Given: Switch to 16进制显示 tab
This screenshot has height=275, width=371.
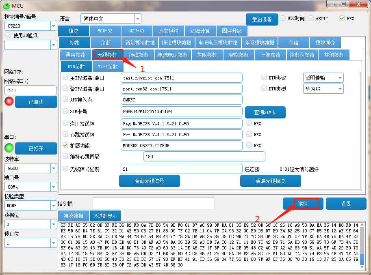Looking at the screenshot, I should pos(105,216).
